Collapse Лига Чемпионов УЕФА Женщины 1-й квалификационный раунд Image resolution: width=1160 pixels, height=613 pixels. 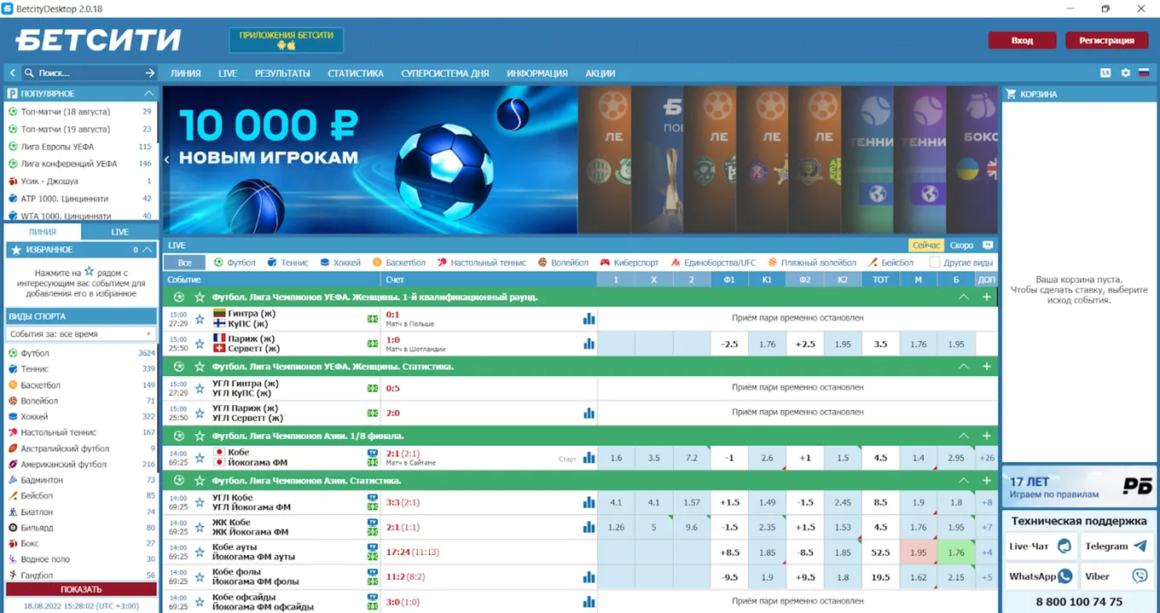click(964, 297)
